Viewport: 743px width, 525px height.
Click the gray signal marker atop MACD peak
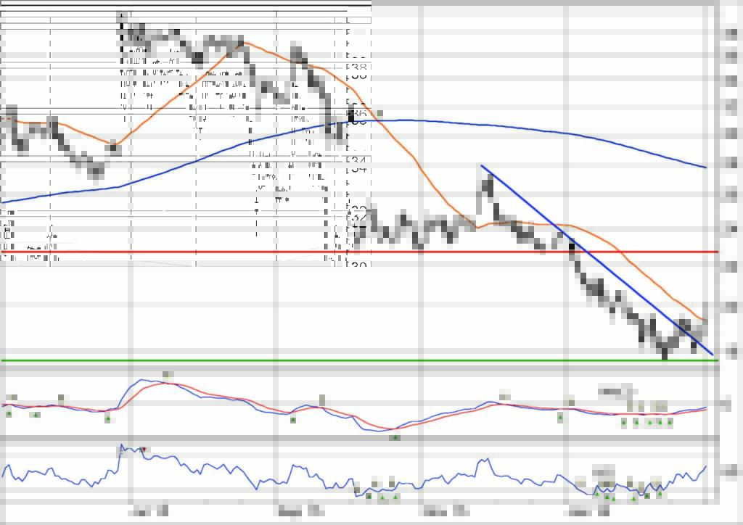[167, 375]
